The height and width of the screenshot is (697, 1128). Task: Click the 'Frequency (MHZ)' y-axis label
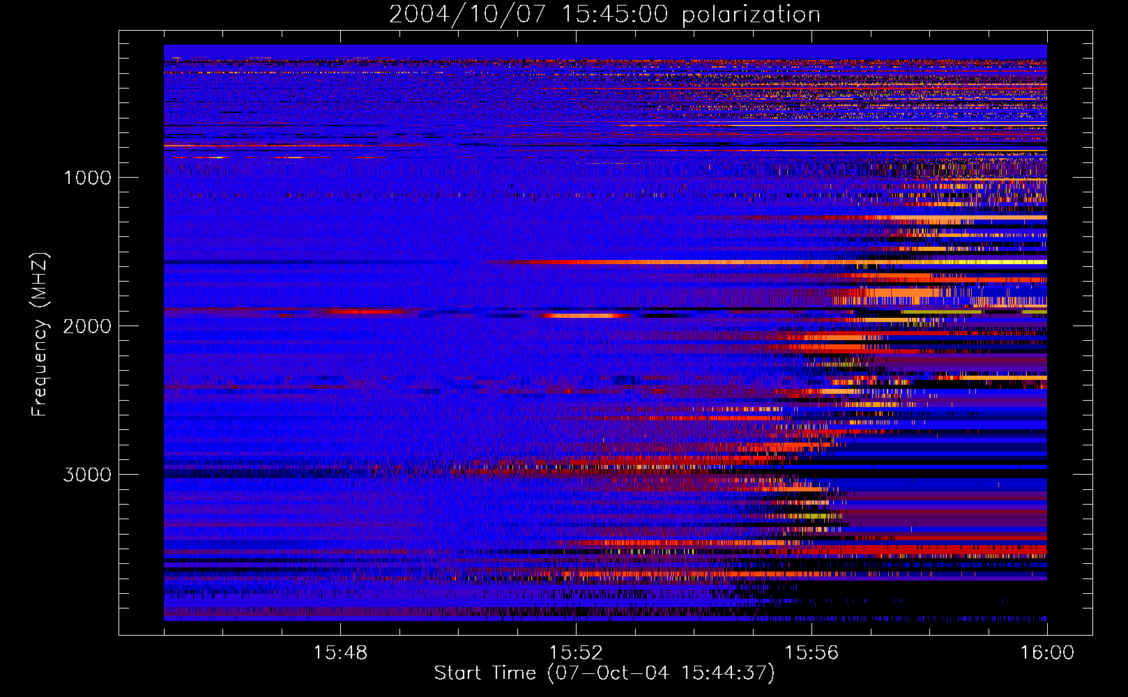point(40,335)
